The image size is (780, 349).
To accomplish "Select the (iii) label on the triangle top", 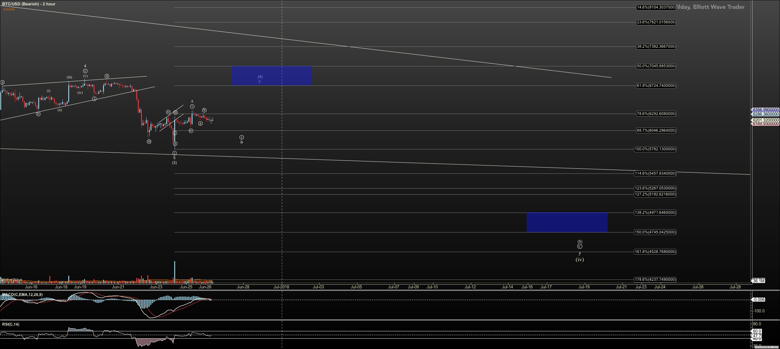I will pyautogui.click(x=69, y=77).
